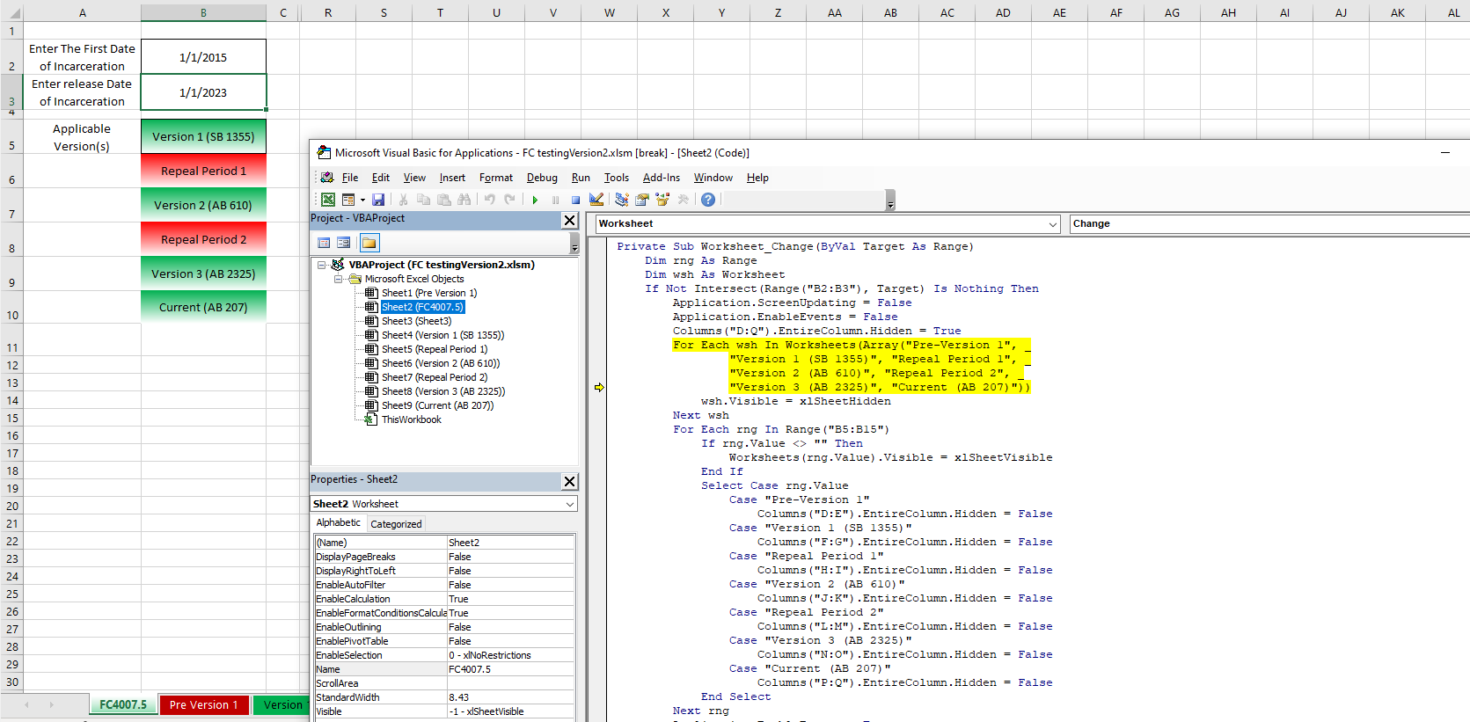Click the Reset stop square icon

(x=575, y=200)
